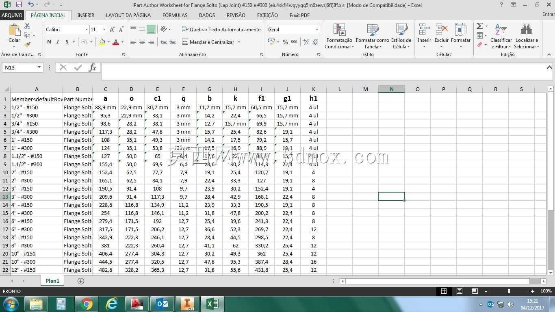The height and width of the screenshot is (312, 555).
Task: Toggle bold formatting (N)
Action: pos(49,42)
